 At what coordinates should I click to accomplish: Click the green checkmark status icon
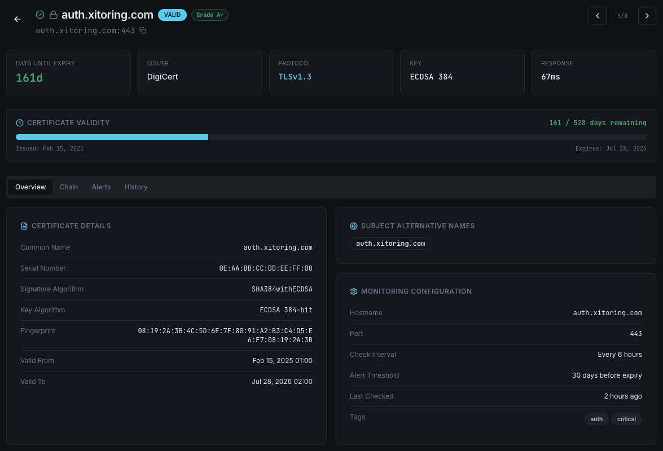40,15
